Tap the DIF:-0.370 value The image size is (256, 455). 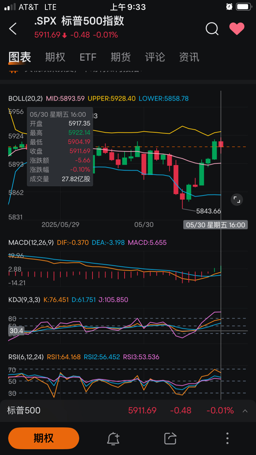[73, 243]
